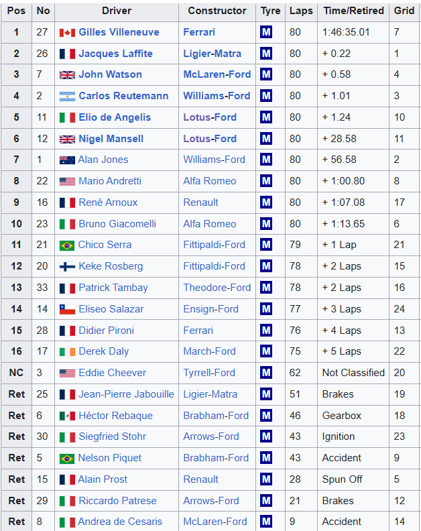Open the Ligier-Matra link in Laffite's row
Image resolution: width=421 pixels, height=531 pixels.
click(213, 54)
